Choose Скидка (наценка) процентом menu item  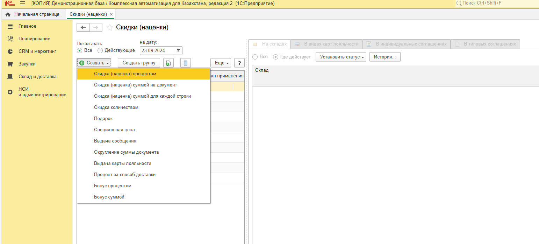coord(125,74)
